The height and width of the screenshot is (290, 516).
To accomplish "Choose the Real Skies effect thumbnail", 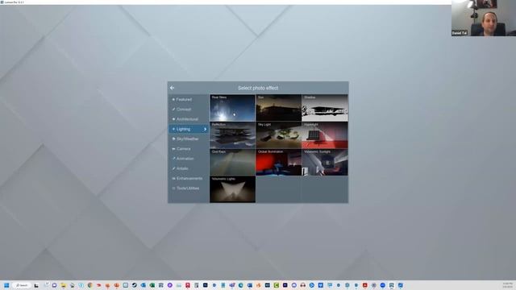I will pyautogui.click(x=232, y=108).
